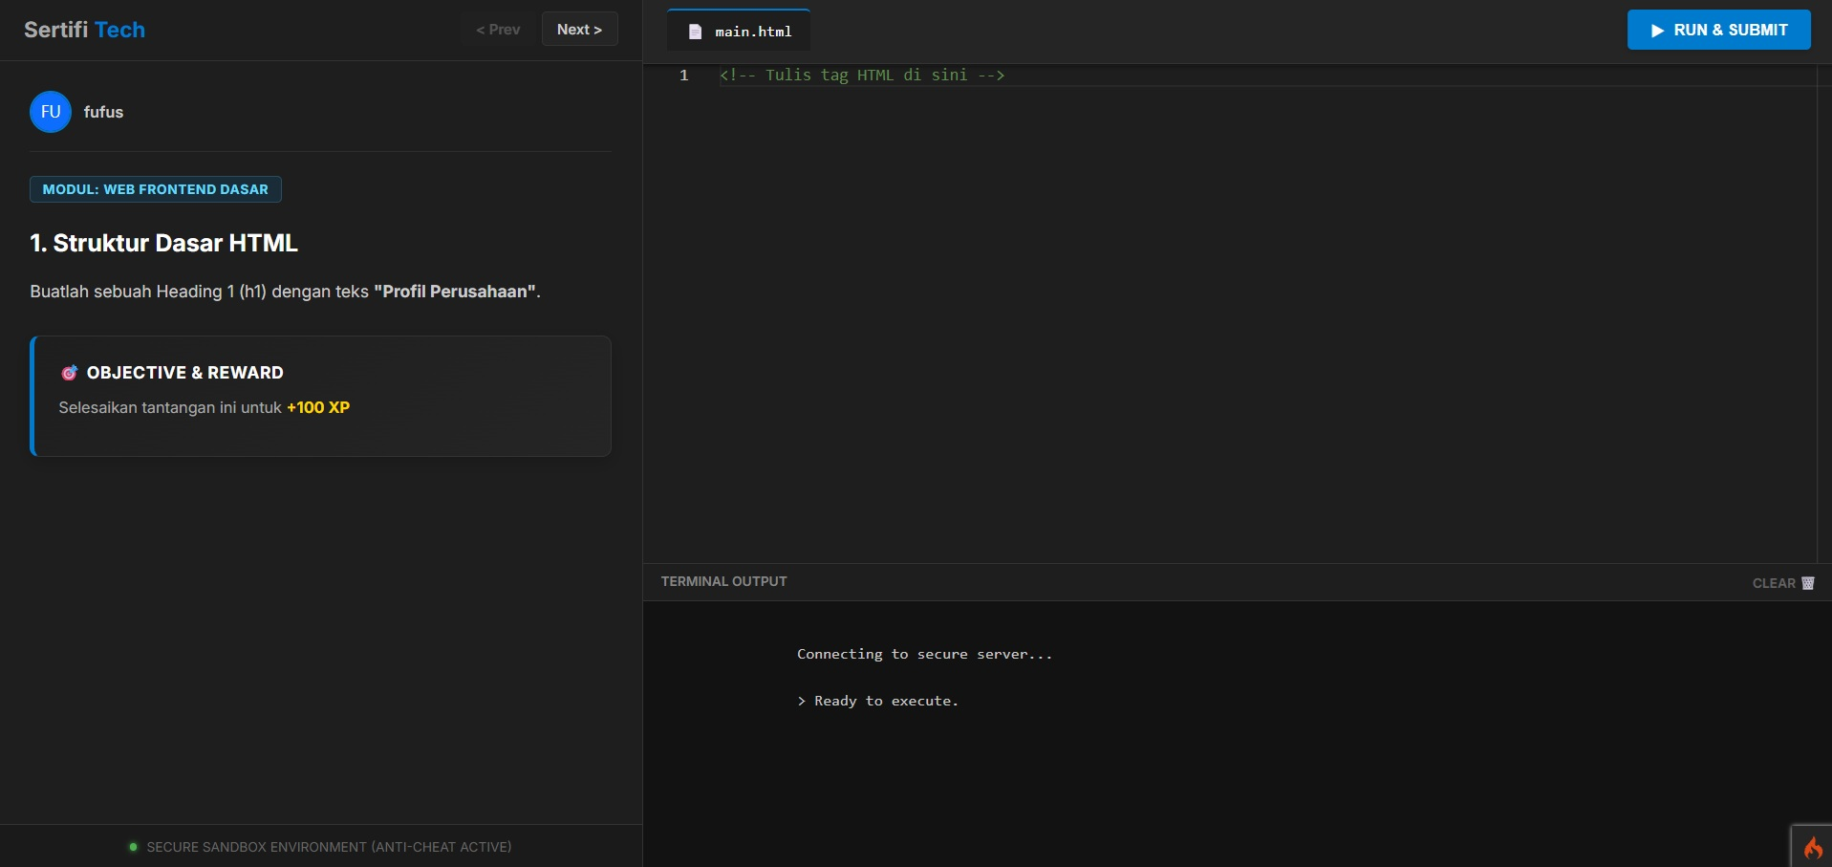Click CLEAR to empty the terminal output
Image resolution: width=1832 pixels, height=867 pixels.
pos(1775,583)
